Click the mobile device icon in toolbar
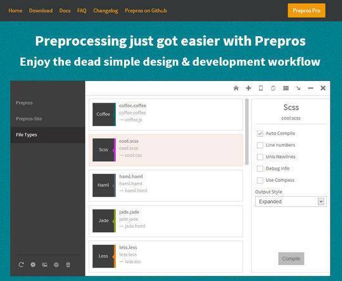The width and height of the screenshot is (342, 281). click(261, 88)
